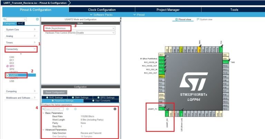Click the parameter search input field
This screenshot has width=265, height=139.
(x=53, y=109)
